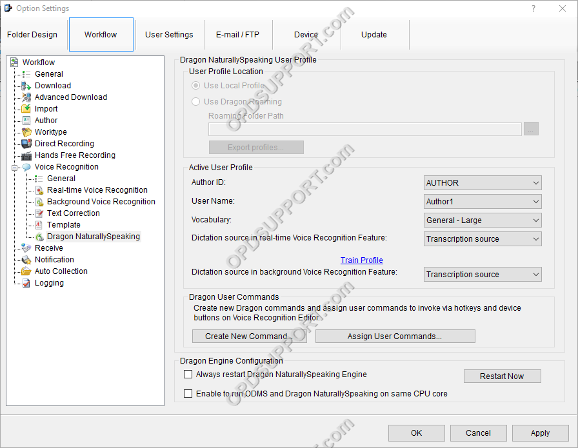Click the Text Correction icon
The height and width of the screenshot is (448, 578).
39,213
